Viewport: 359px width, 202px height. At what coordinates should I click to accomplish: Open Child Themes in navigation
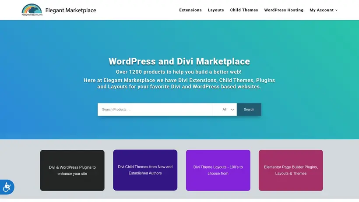coord(244,10)
